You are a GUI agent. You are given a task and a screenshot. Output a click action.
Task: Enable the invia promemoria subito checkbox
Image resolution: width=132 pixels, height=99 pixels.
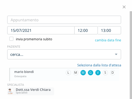[x=11, y=39]
